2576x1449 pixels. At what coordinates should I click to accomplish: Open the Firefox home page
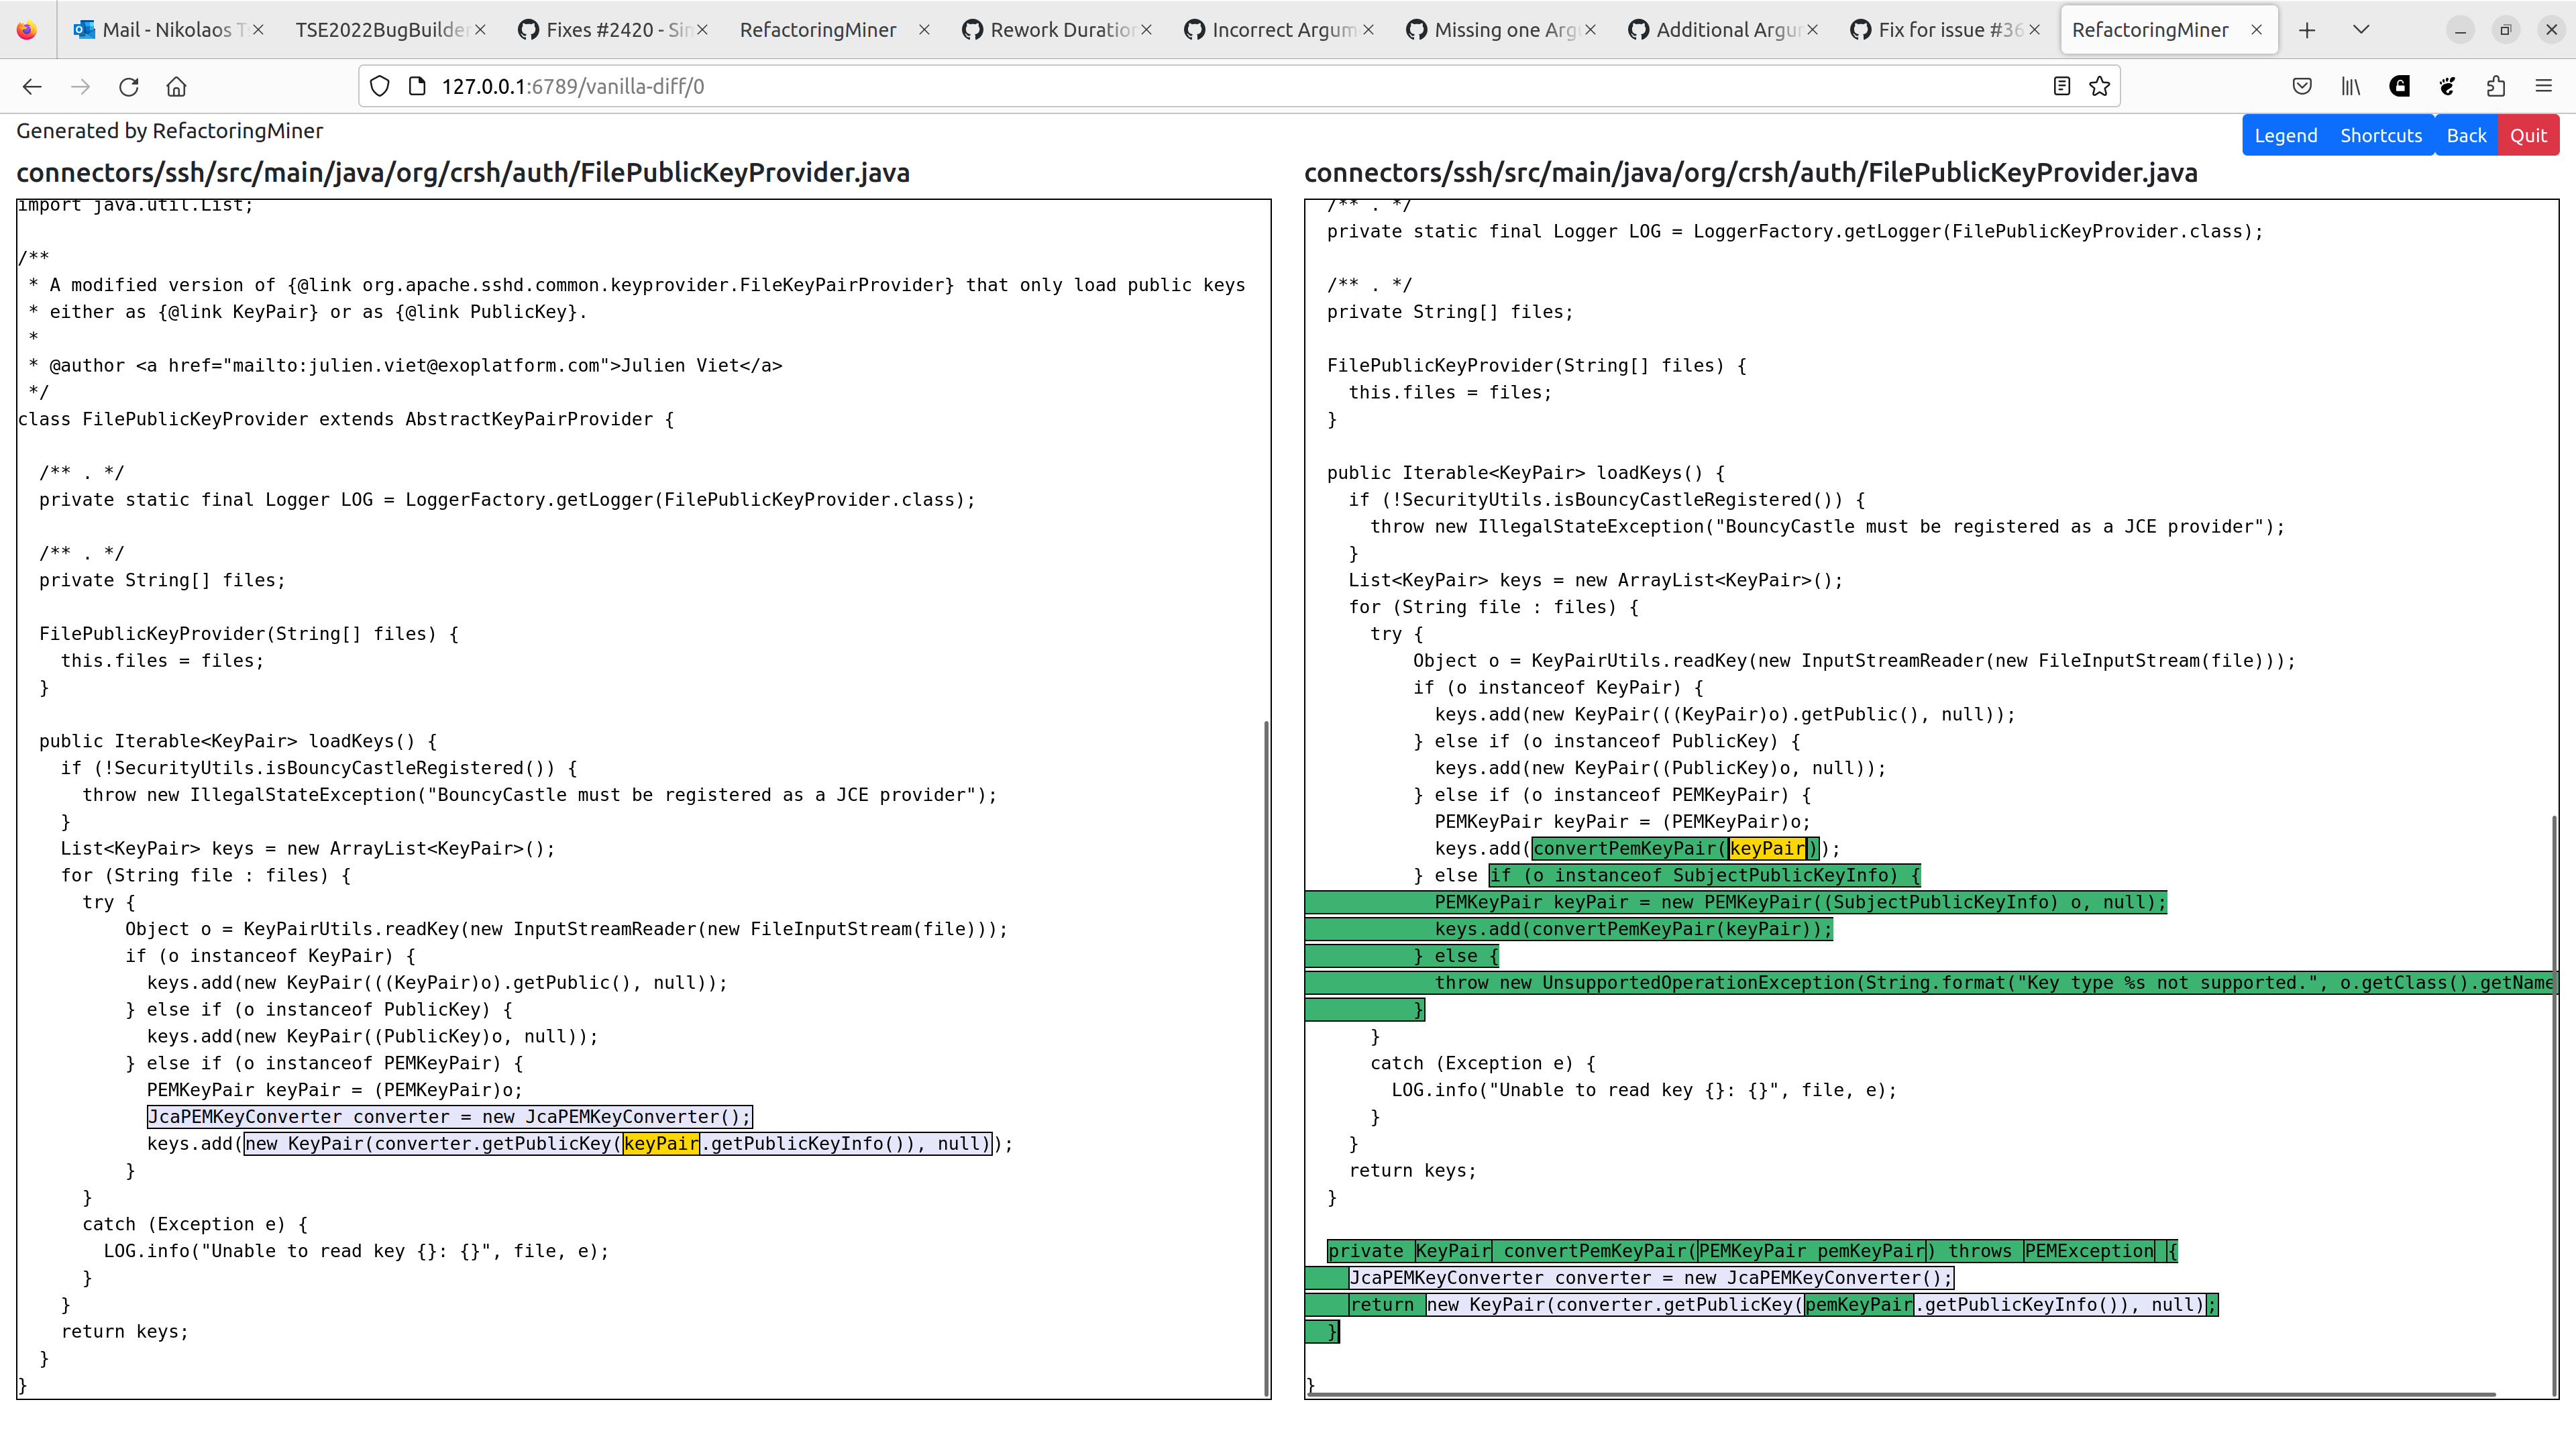point(177,87)
